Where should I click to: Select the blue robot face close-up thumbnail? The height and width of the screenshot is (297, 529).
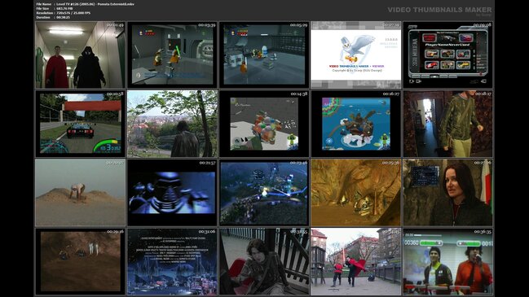(x=172, y=193)
